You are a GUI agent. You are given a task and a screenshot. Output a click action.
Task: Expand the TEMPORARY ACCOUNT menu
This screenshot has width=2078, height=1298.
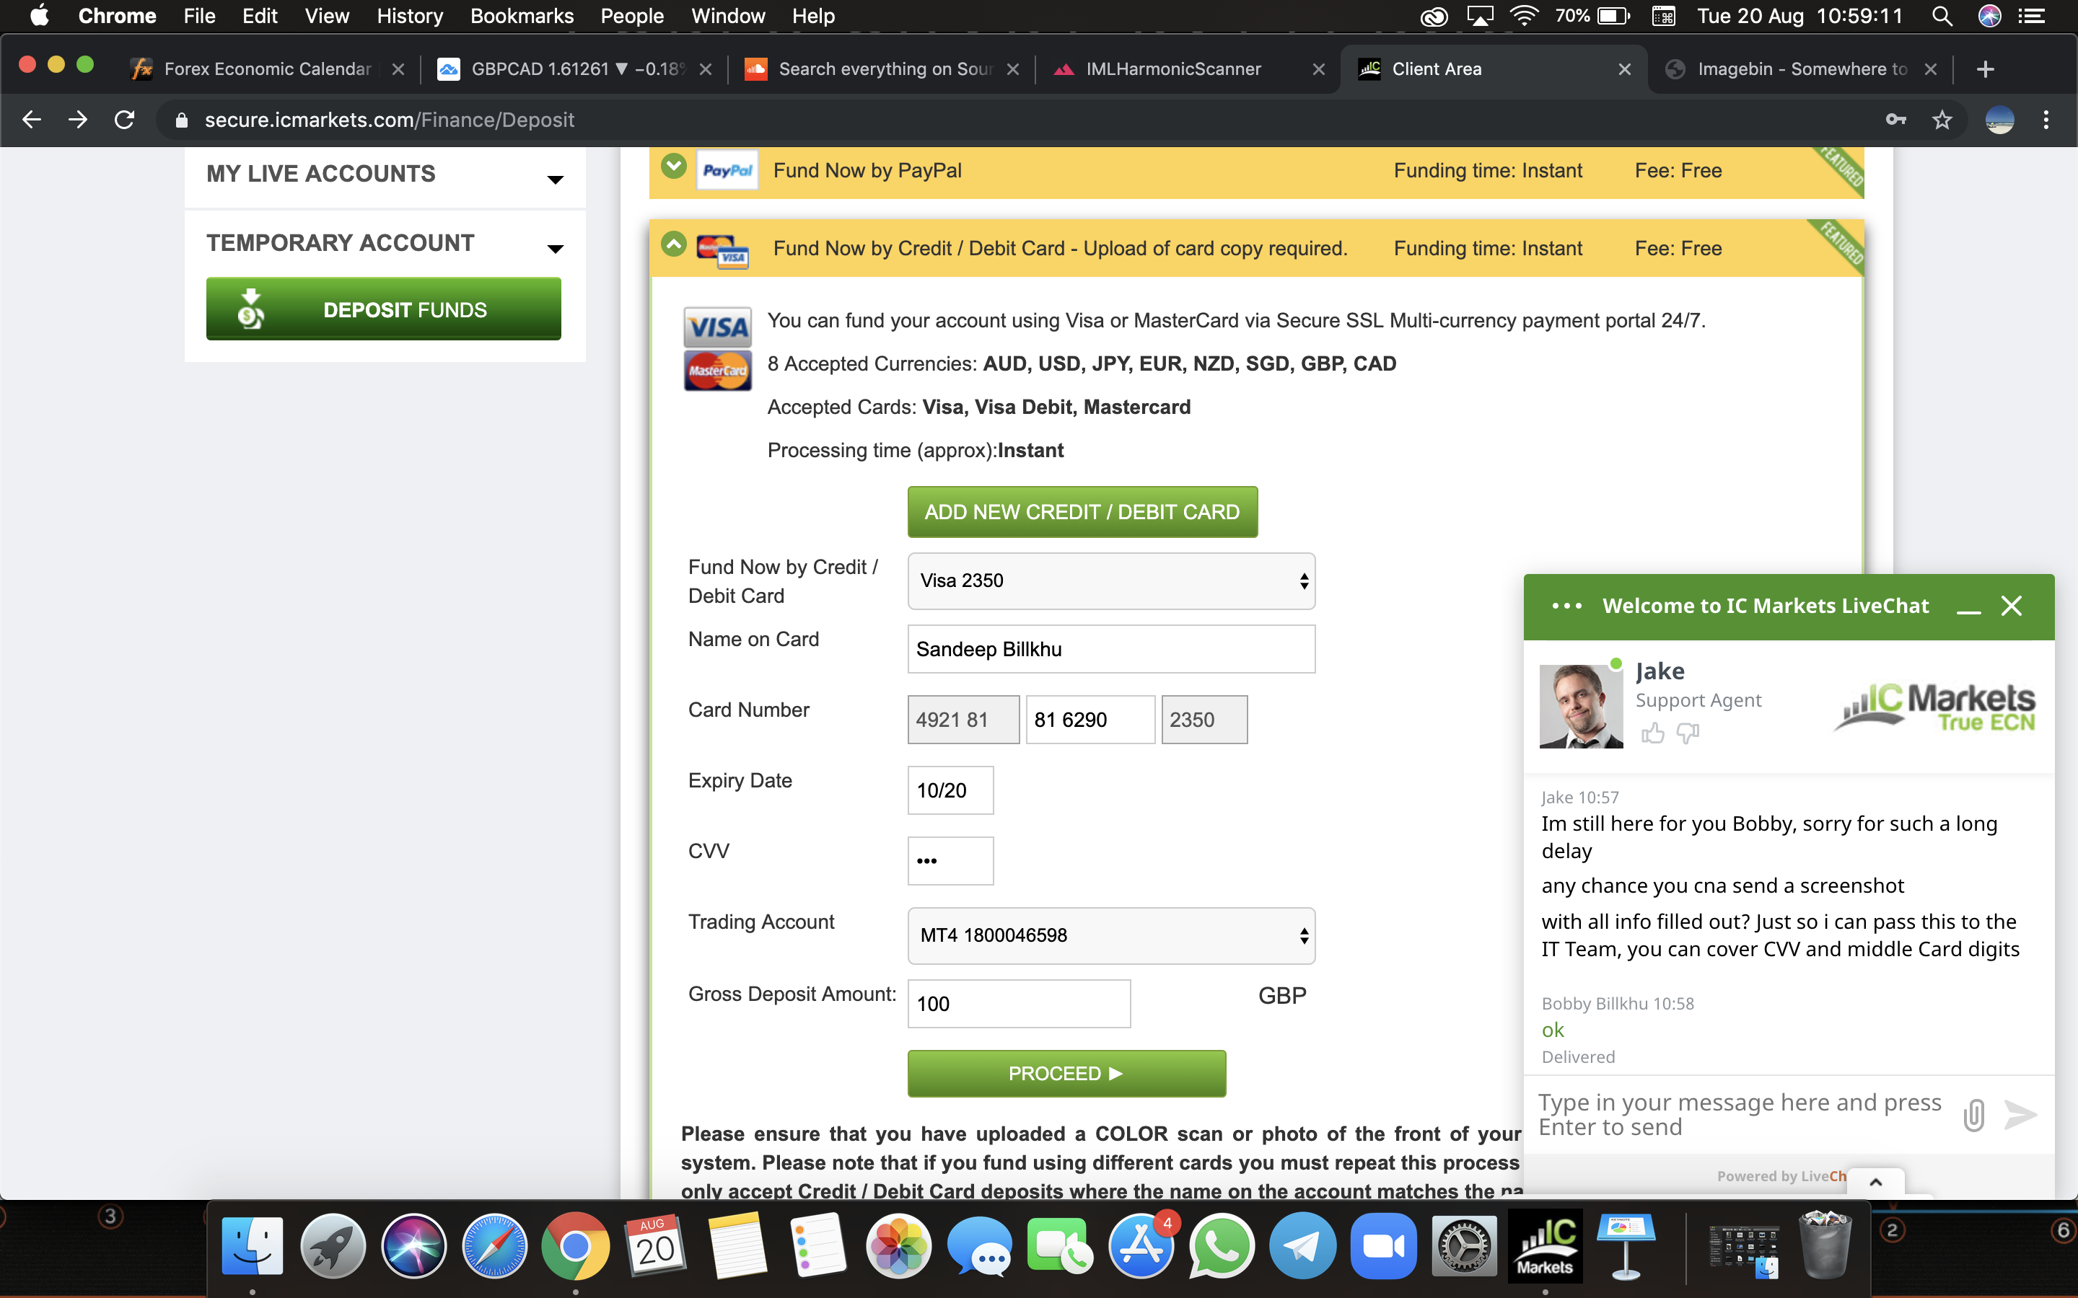point(556,249)
